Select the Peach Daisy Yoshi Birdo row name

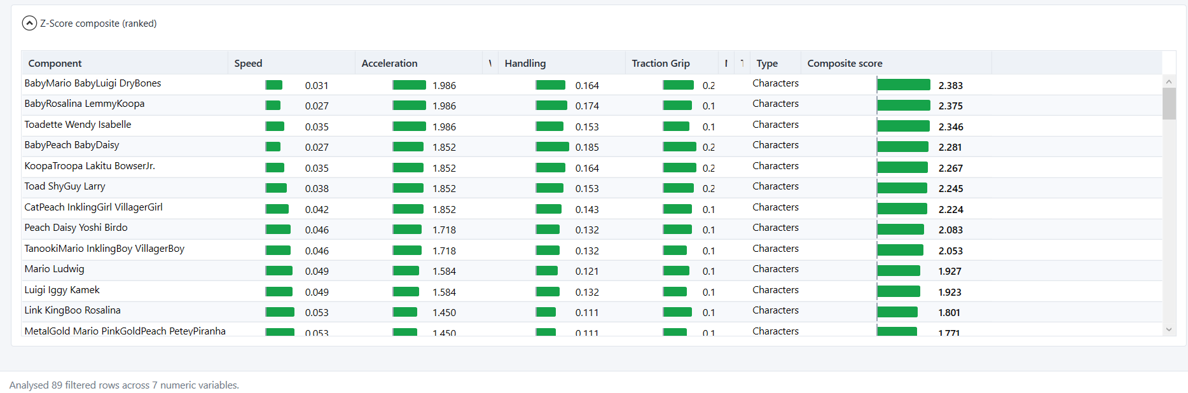76,228
